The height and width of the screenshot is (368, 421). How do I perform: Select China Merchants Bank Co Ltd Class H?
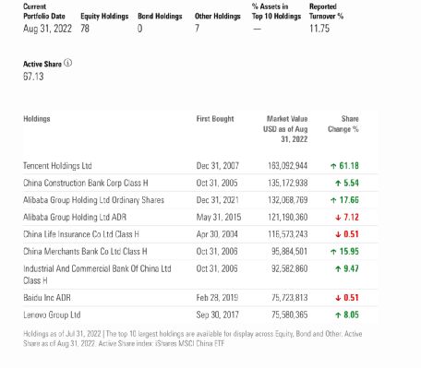pos(85,252)
